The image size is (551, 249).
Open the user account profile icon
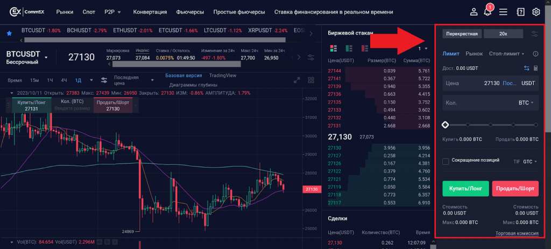[x=474, y=12]
